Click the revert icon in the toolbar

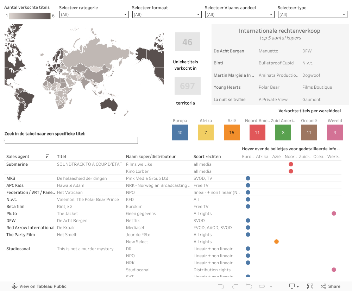tap(249, 286)
